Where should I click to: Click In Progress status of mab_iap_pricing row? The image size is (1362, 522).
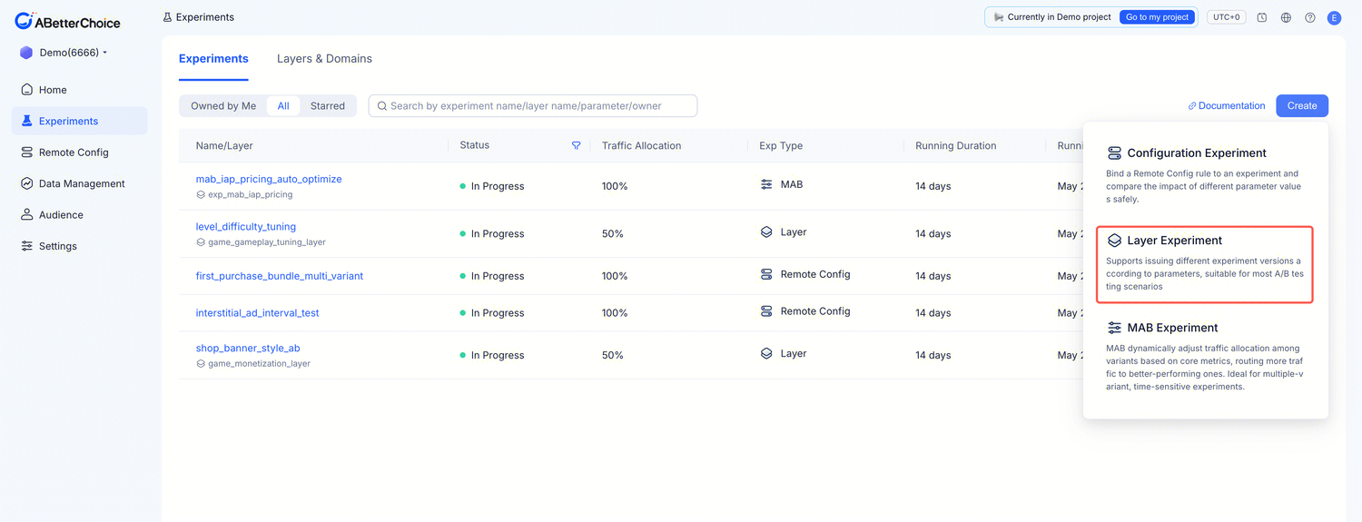click(492, 186)
